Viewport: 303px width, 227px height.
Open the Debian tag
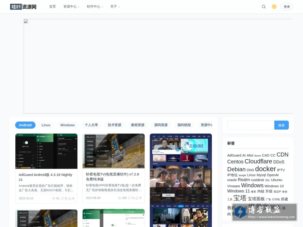click(236, 169)
